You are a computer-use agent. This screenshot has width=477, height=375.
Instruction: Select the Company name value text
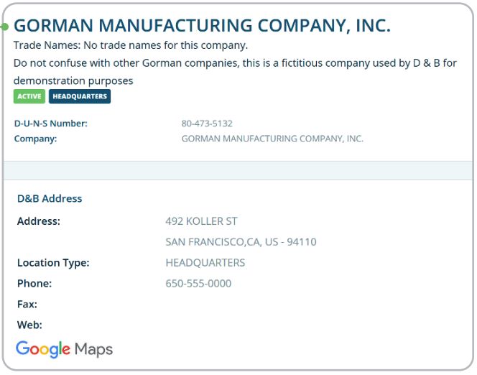click(x=272, y=139)
